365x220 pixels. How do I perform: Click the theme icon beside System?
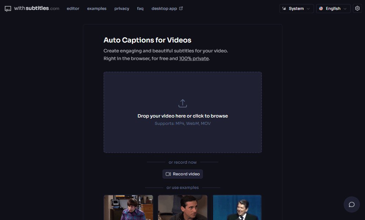[x=284, y=8]
